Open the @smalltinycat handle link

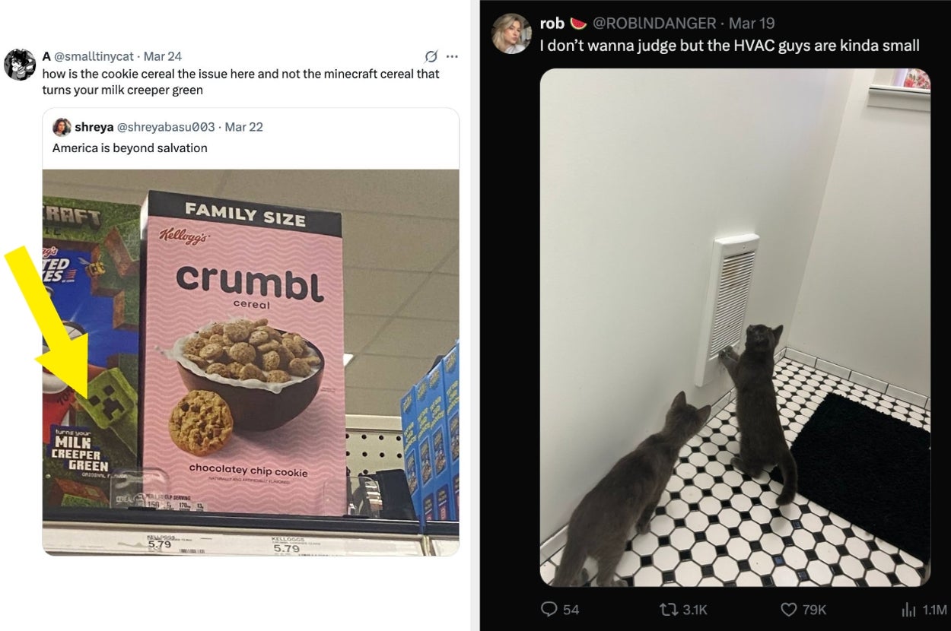click(x=94, y=56)
